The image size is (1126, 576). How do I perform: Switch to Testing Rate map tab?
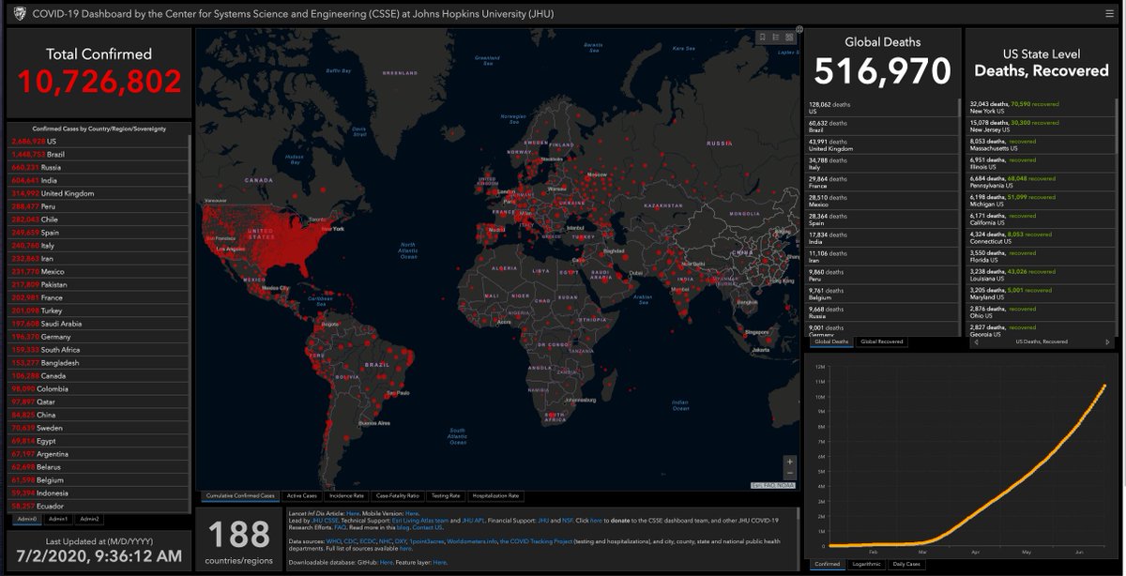point(446,495)
